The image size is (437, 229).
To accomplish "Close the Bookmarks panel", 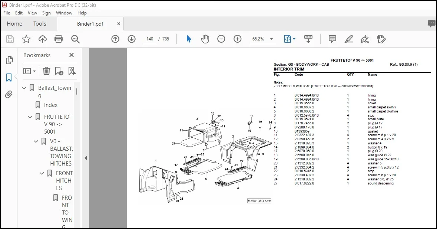I will (x=72, y=55).
